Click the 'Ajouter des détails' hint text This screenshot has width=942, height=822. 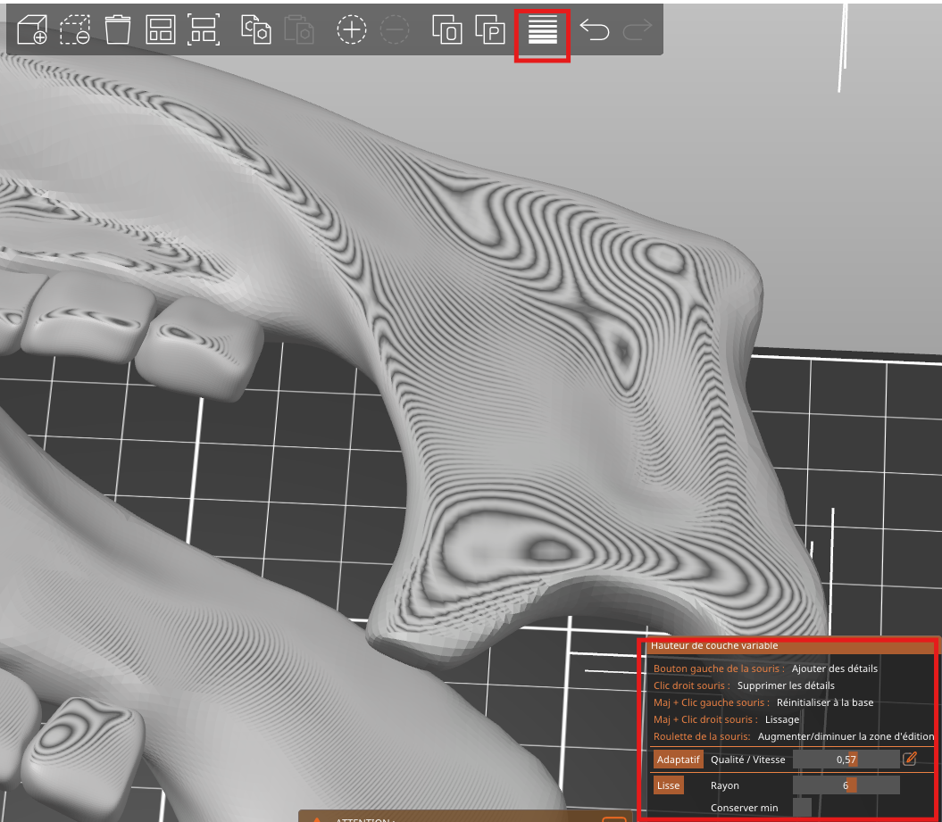pos(835,668)
